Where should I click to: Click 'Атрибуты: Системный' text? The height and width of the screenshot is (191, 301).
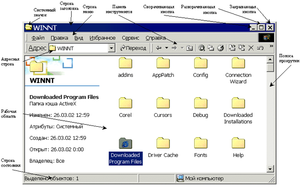click(56, 127)
